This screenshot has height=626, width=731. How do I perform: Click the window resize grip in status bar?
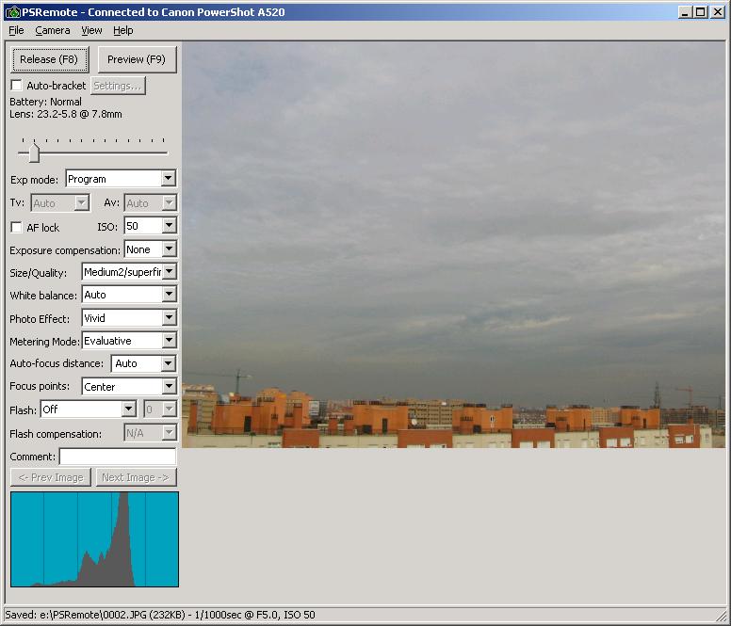tap(721, 616)
